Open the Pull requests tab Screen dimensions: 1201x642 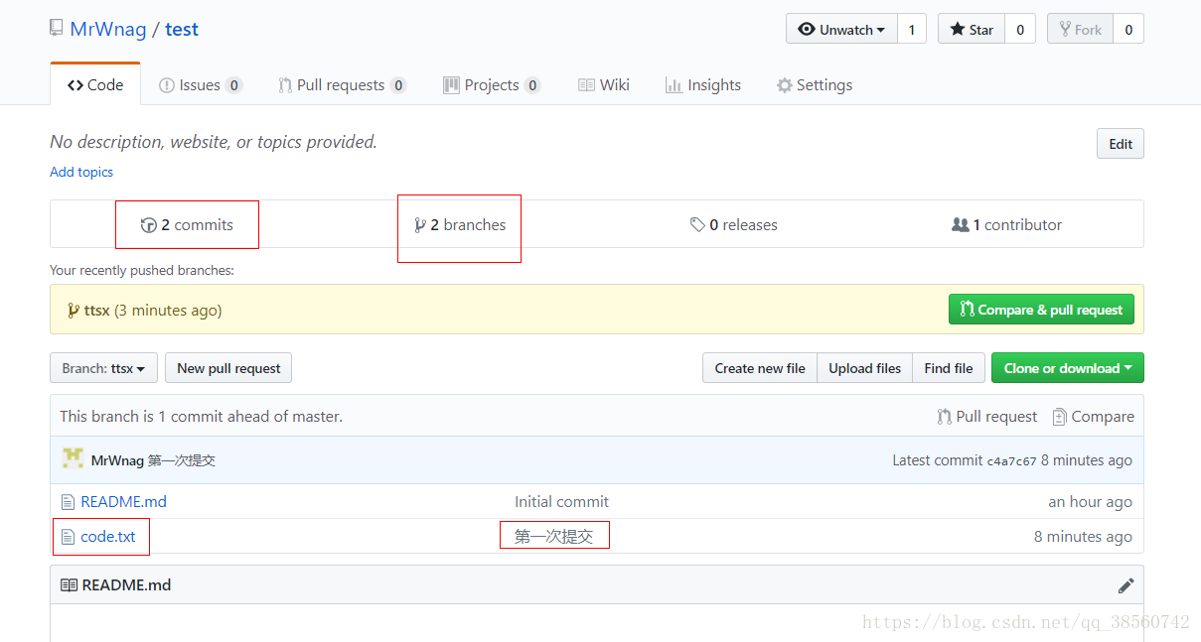click(x=342, y=84)
